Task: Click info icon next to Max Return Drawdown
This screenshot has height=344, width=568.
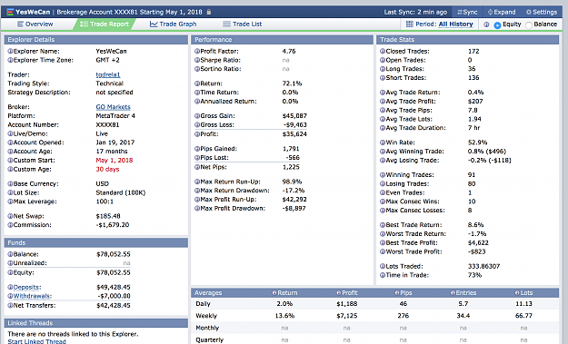Action: click(197, 191)
